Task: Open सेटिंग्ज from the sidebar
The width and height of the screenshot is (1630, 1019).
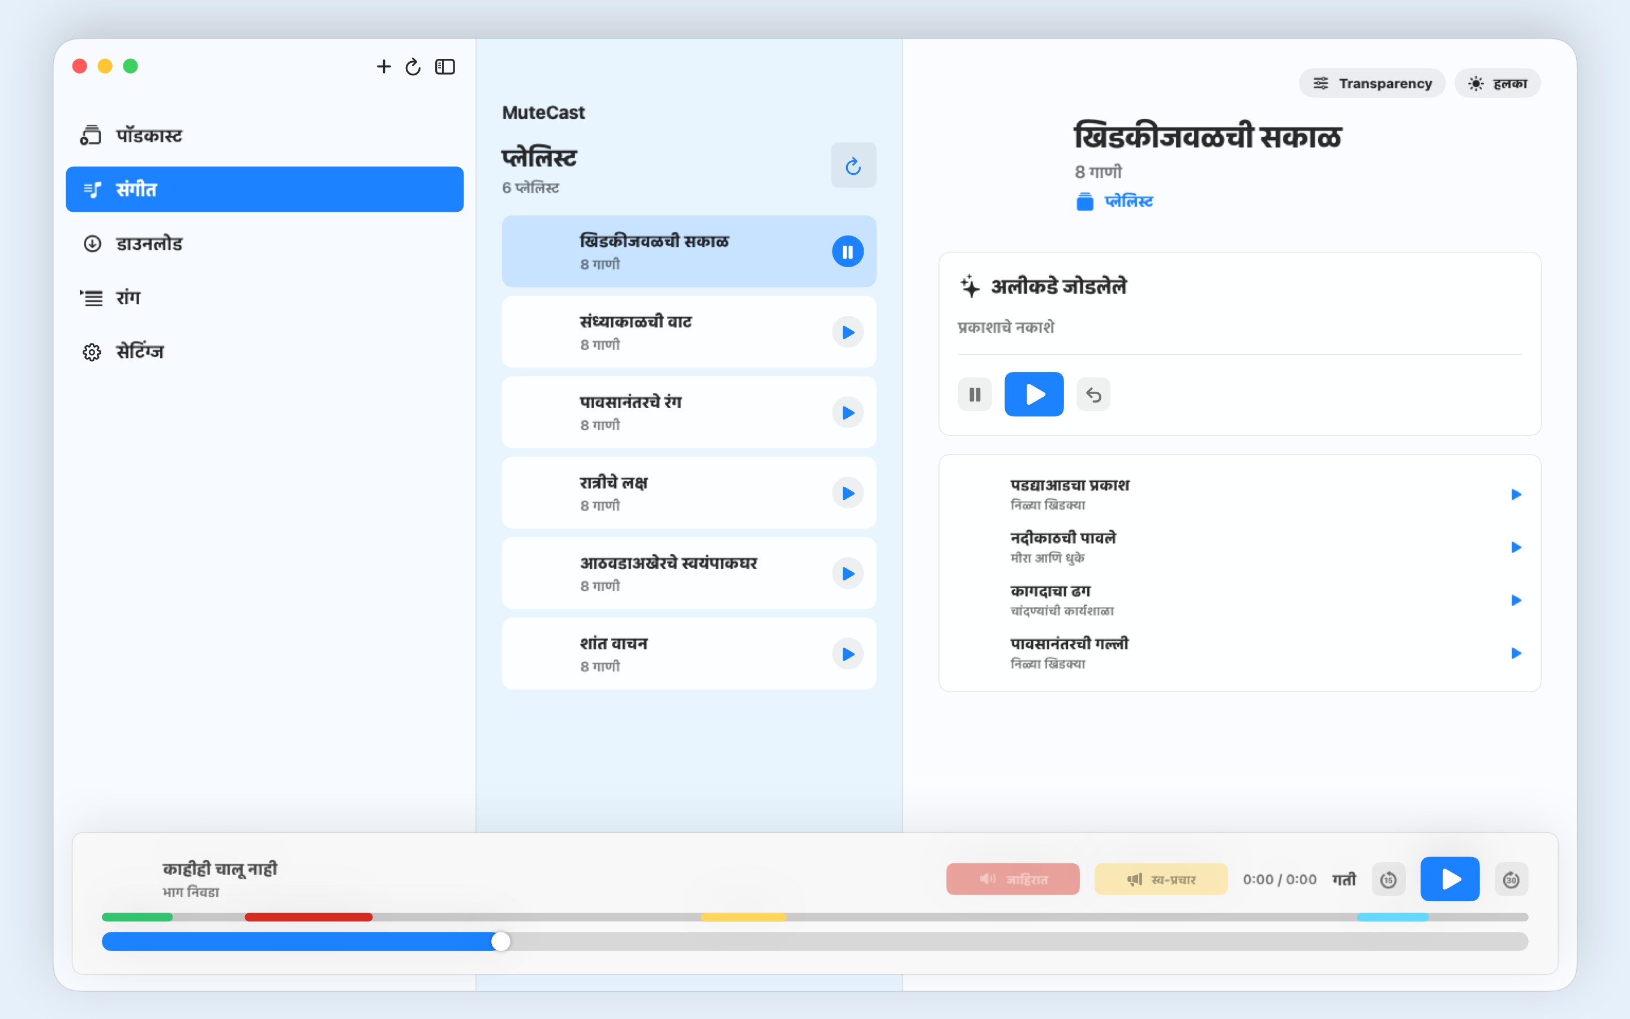Action: pyautogui.click(x=264, y=351)
